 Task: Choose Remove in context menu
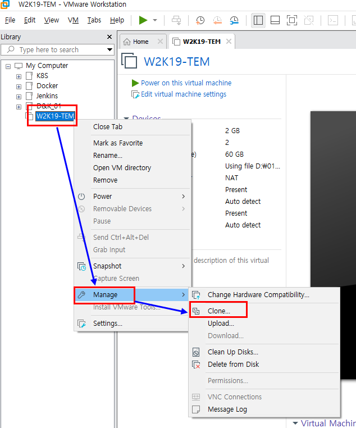pyautogui.click(x=133, y=180)
